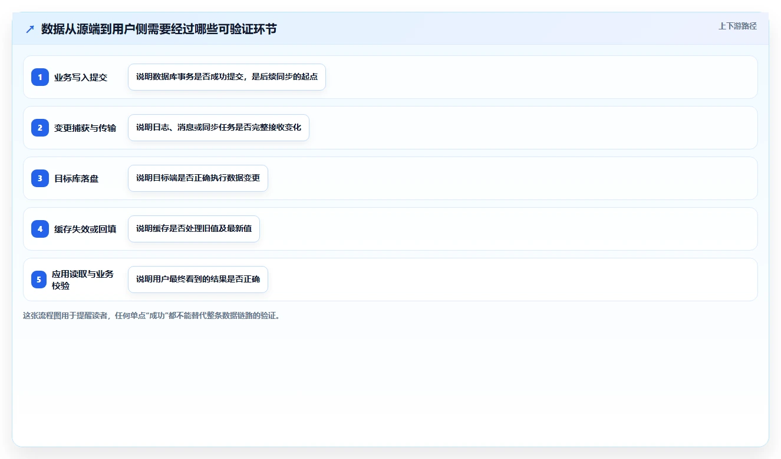Viewport: 781px width, 459px height.
Task: Click the 变更捕获与传输 step label
Action: pos(85,128)
